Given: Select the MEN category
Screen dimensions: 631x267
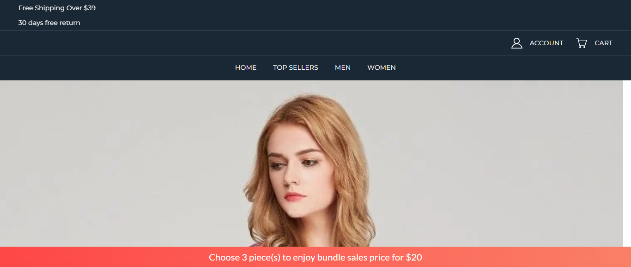Looking at the screenshot, I should pos(343,67).
